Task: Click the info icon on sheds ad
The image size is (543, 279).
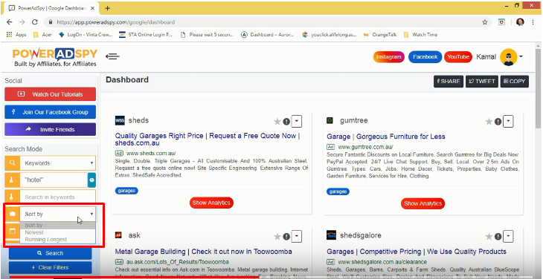Action: tap(286, 122)
